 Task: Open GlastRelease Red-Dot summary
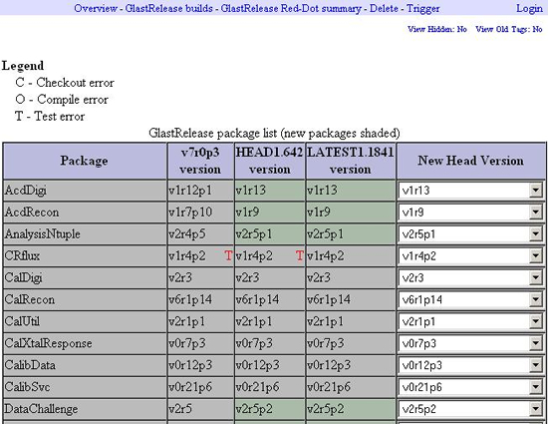pyautogui.click(x=291, y=8)
